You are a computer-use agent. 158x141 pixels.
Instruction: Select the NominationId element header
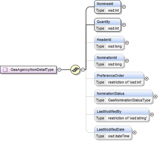[x=109, y=58]
